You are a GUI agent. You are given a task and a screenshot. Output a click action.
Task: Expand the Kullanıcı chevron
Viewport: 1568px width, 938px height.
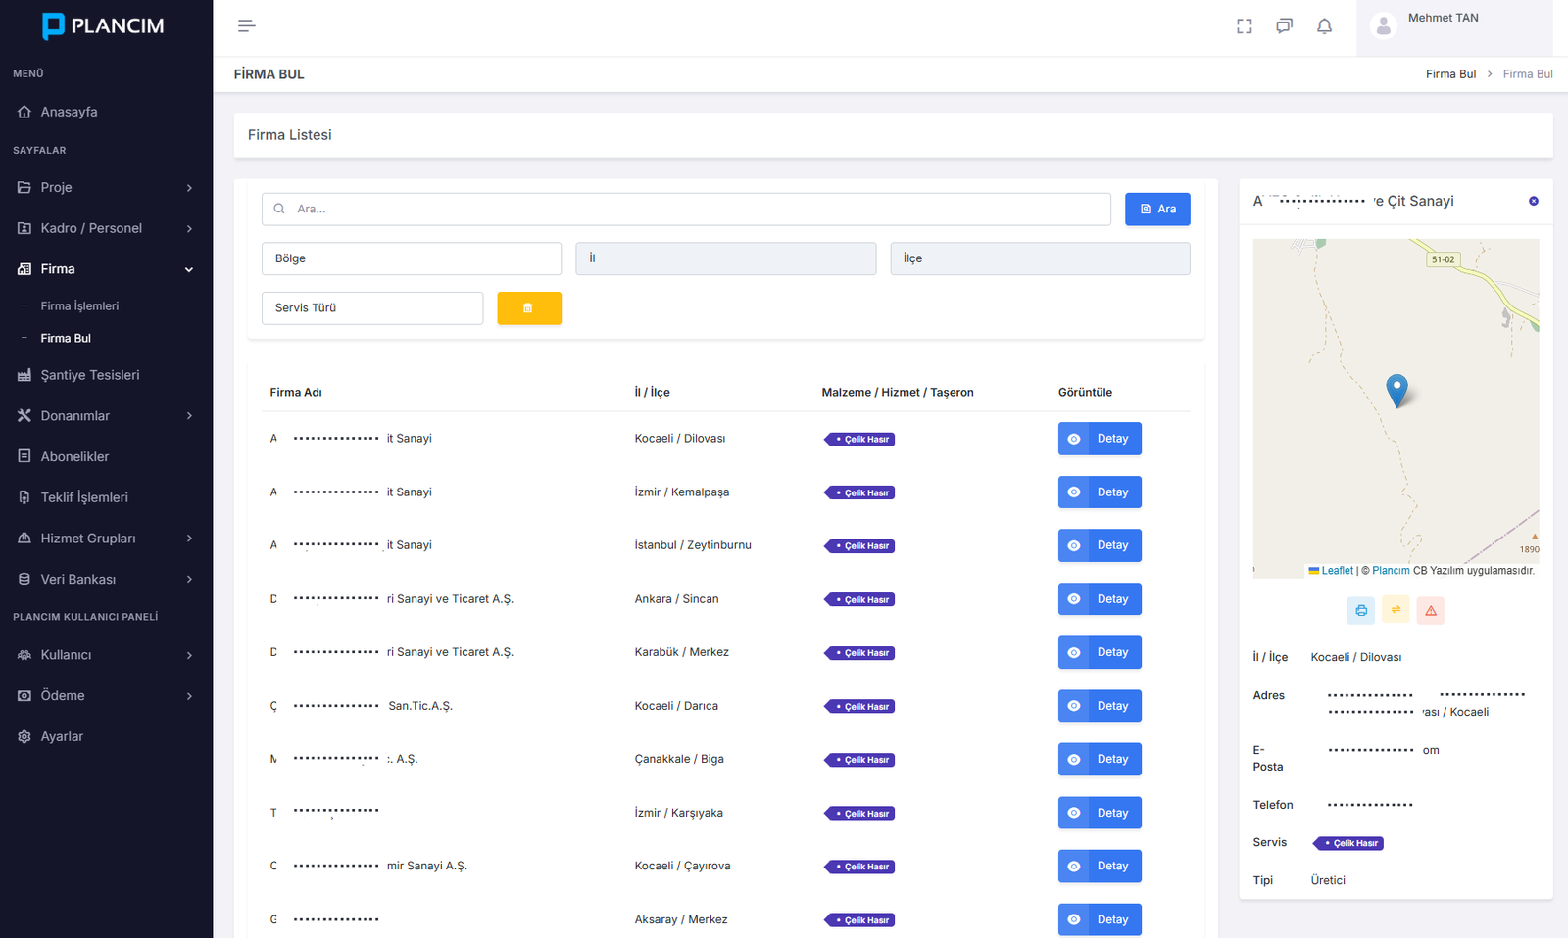click(189, 655)
